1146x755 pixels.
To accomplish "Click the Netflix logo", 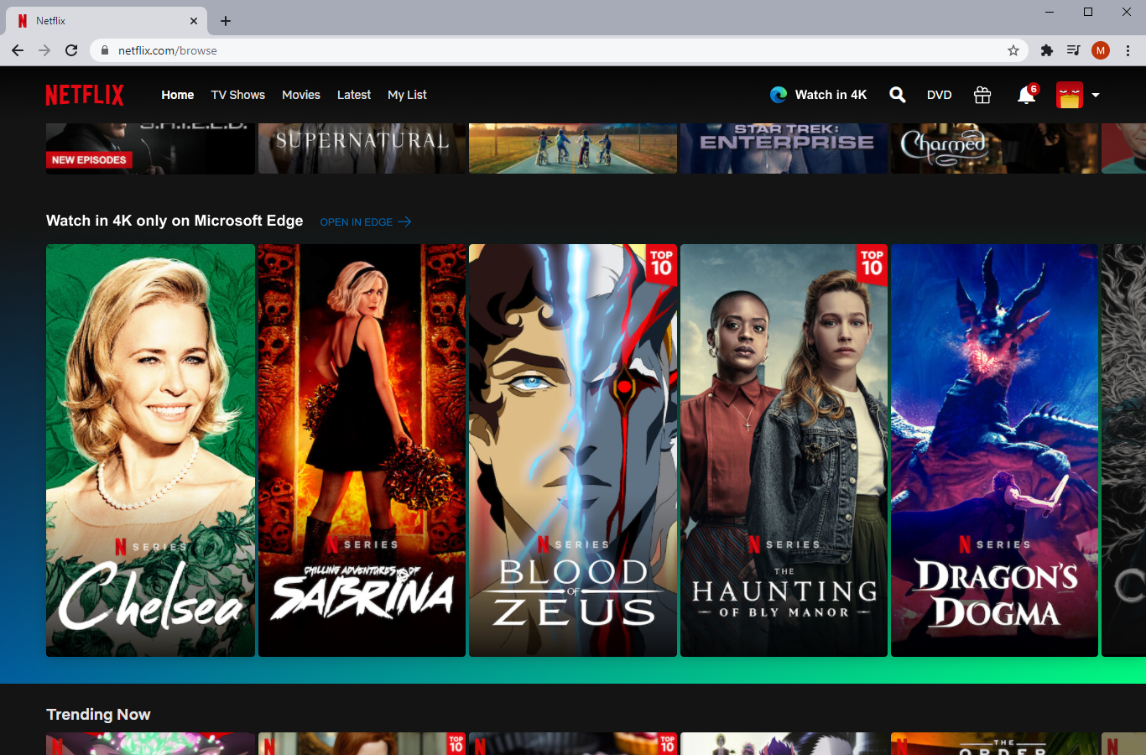I will 85,95.
